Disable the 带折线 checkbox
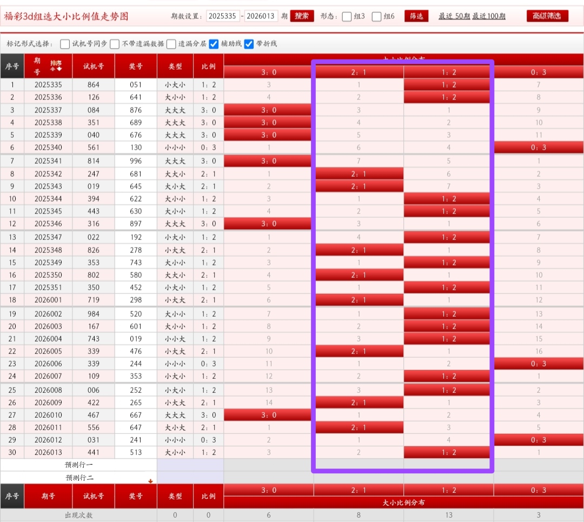This screenshot has height=522, width=584. point(249,44)
